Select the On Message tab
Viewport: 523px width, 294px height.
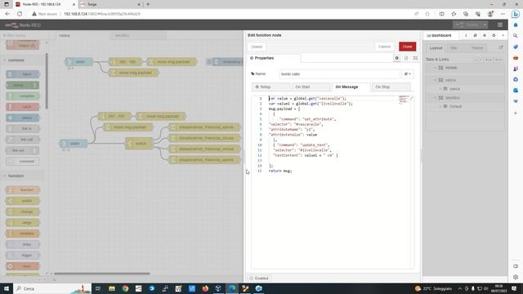pos(351,87)
